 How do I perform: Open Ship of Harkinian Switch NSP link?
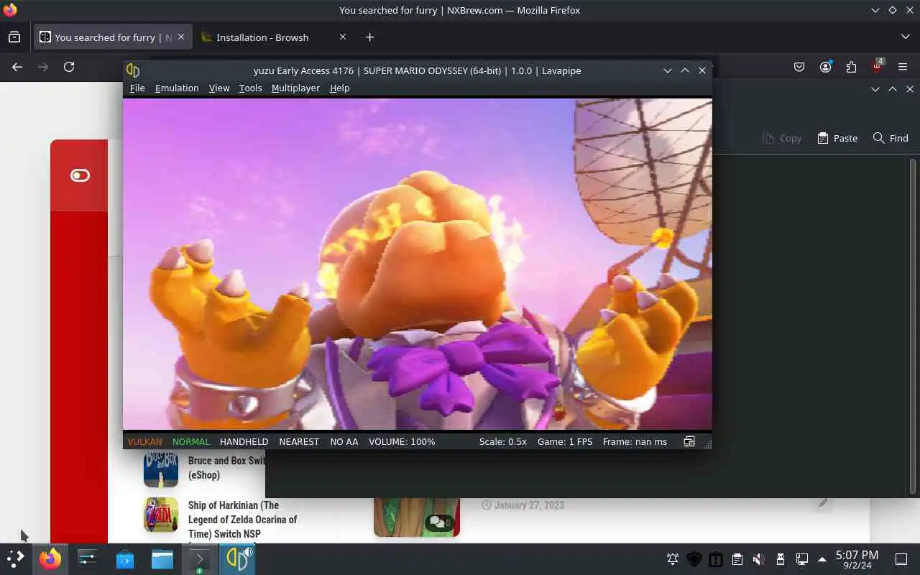[x=242, y=519]
